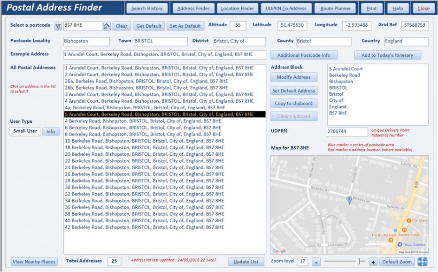Click View Nearby Places

click(34, 262)
